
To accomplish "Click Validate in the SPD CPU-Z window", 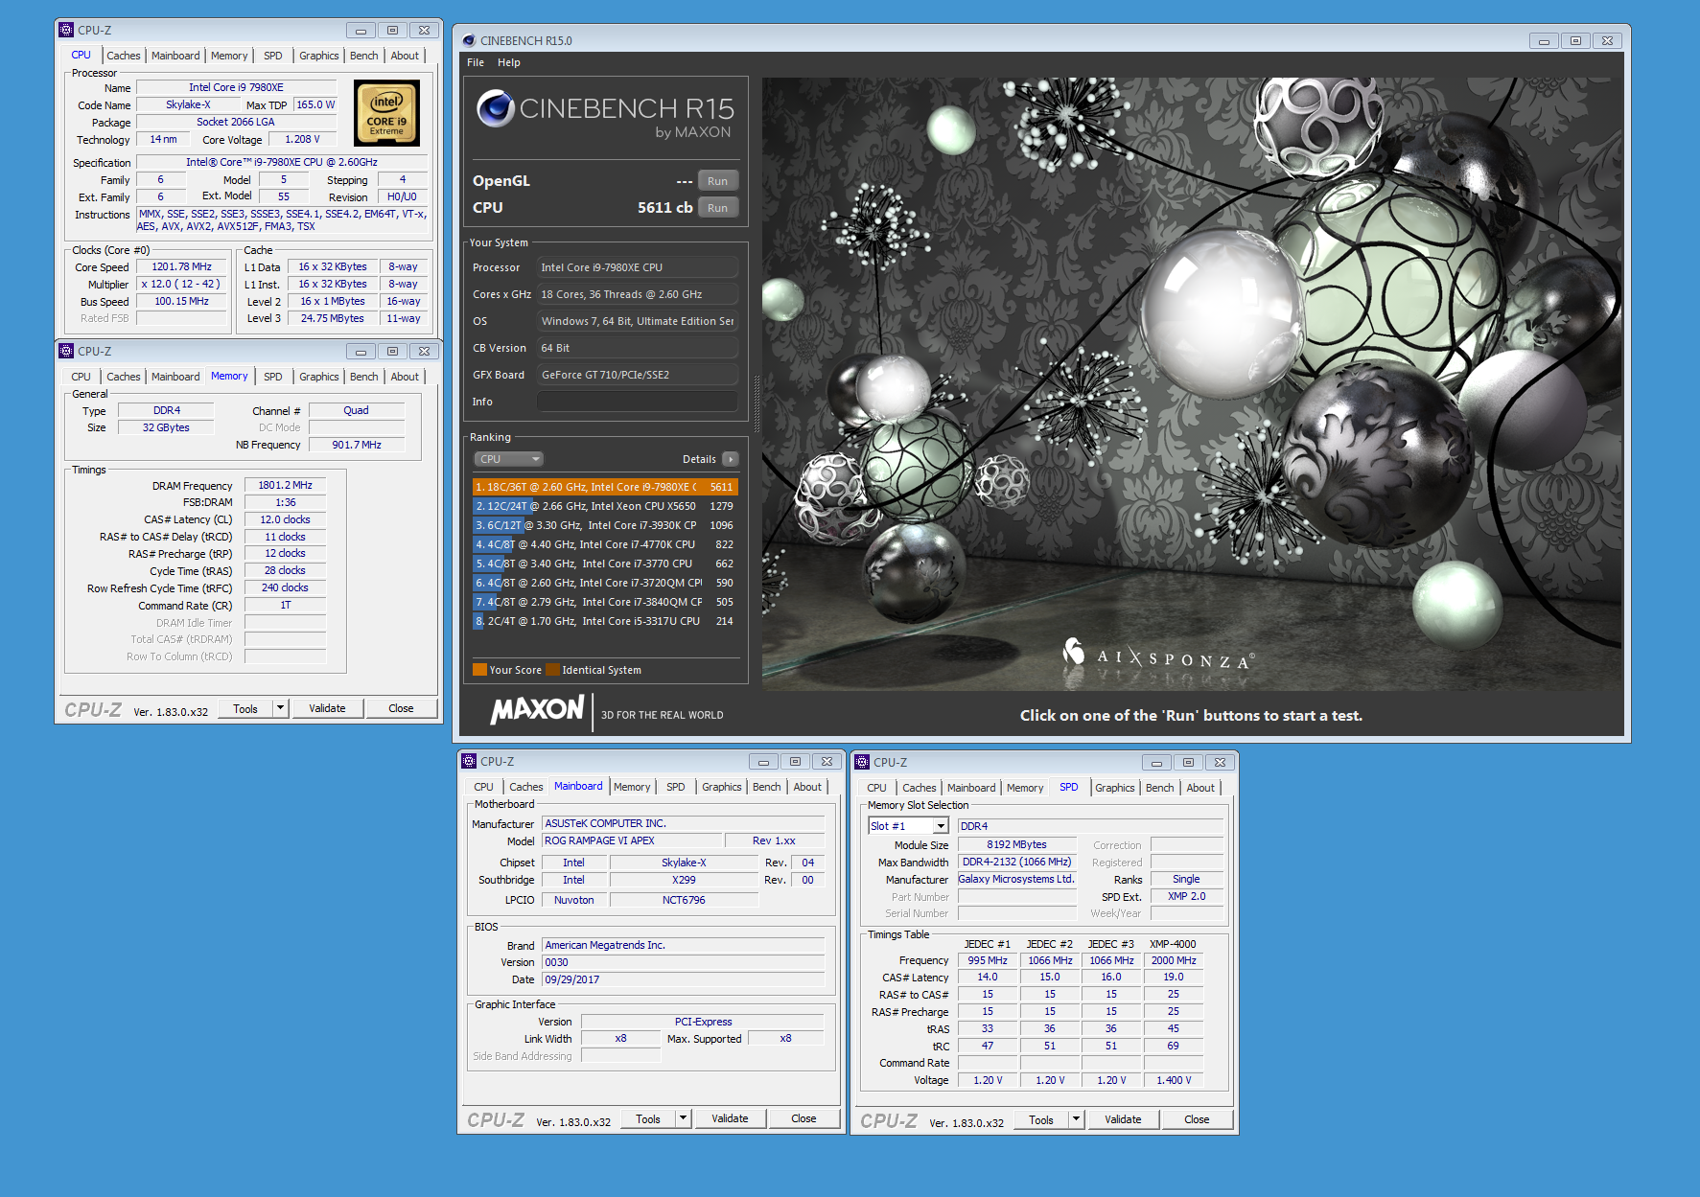I will tap(1123, 1119).
